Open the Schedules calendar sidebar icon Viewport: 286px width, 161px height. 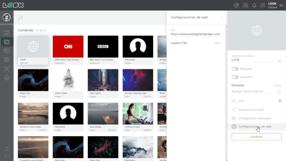click(x=7, y=60)
